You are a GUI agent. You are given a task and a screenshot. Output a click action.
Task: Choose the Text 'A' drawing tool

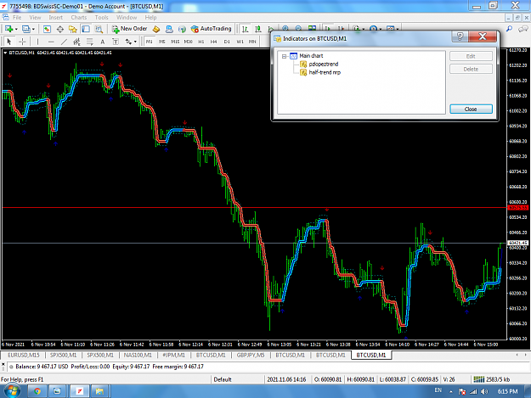pos(102,42)
